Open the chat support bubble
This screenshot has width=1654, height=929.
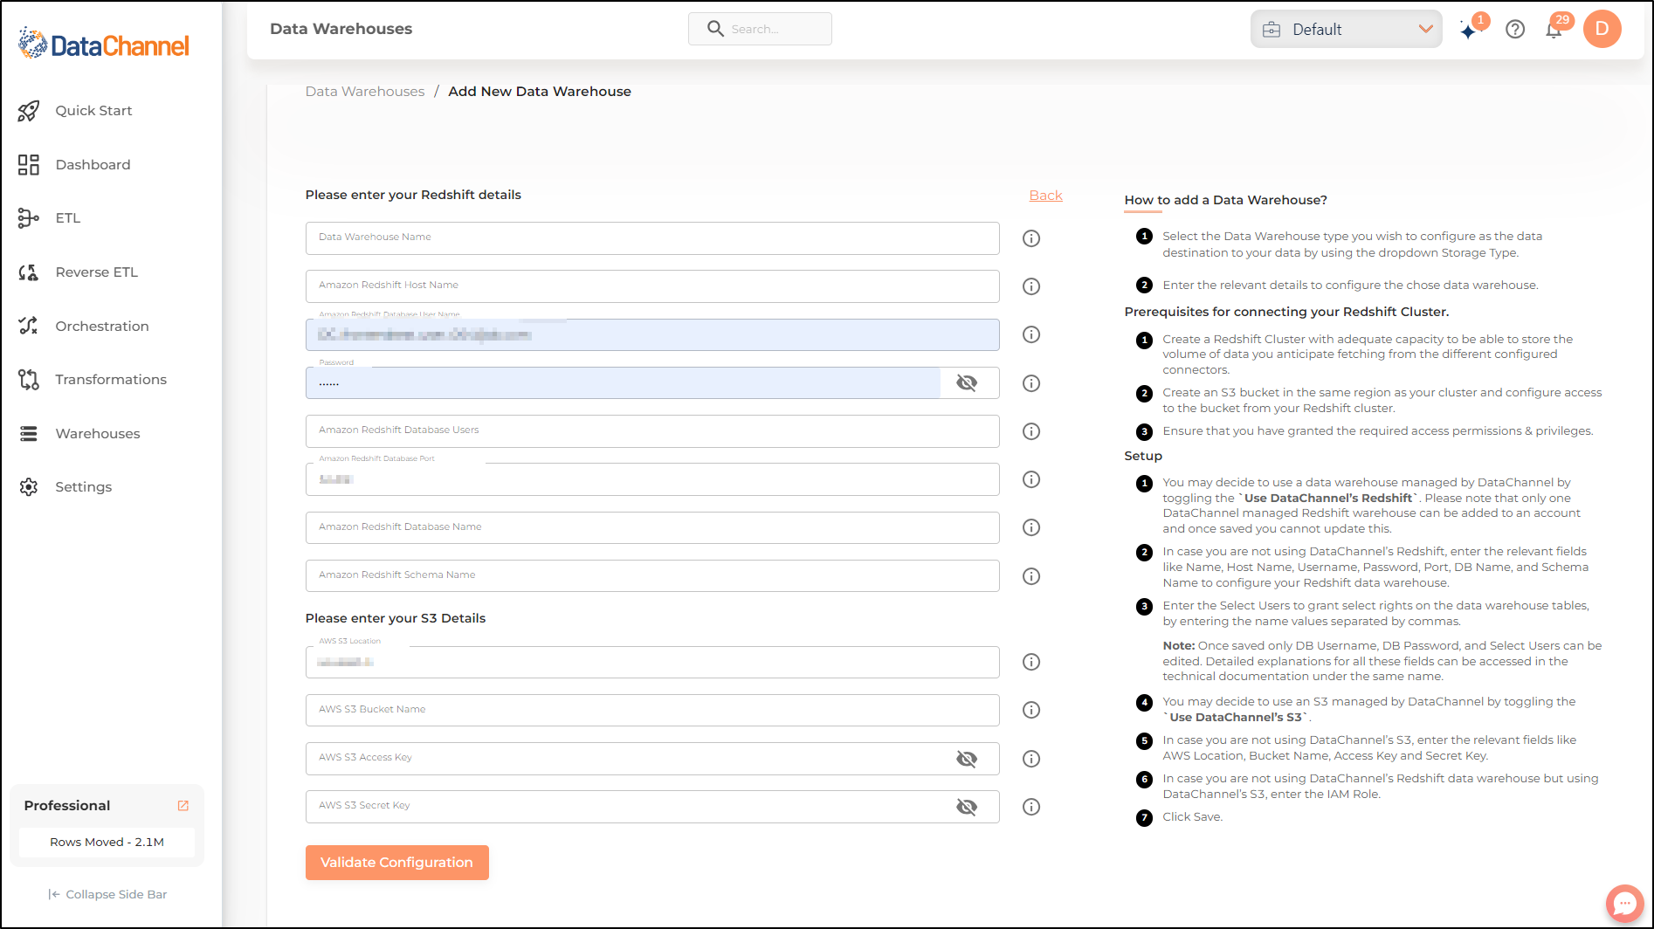(1624, 903)
